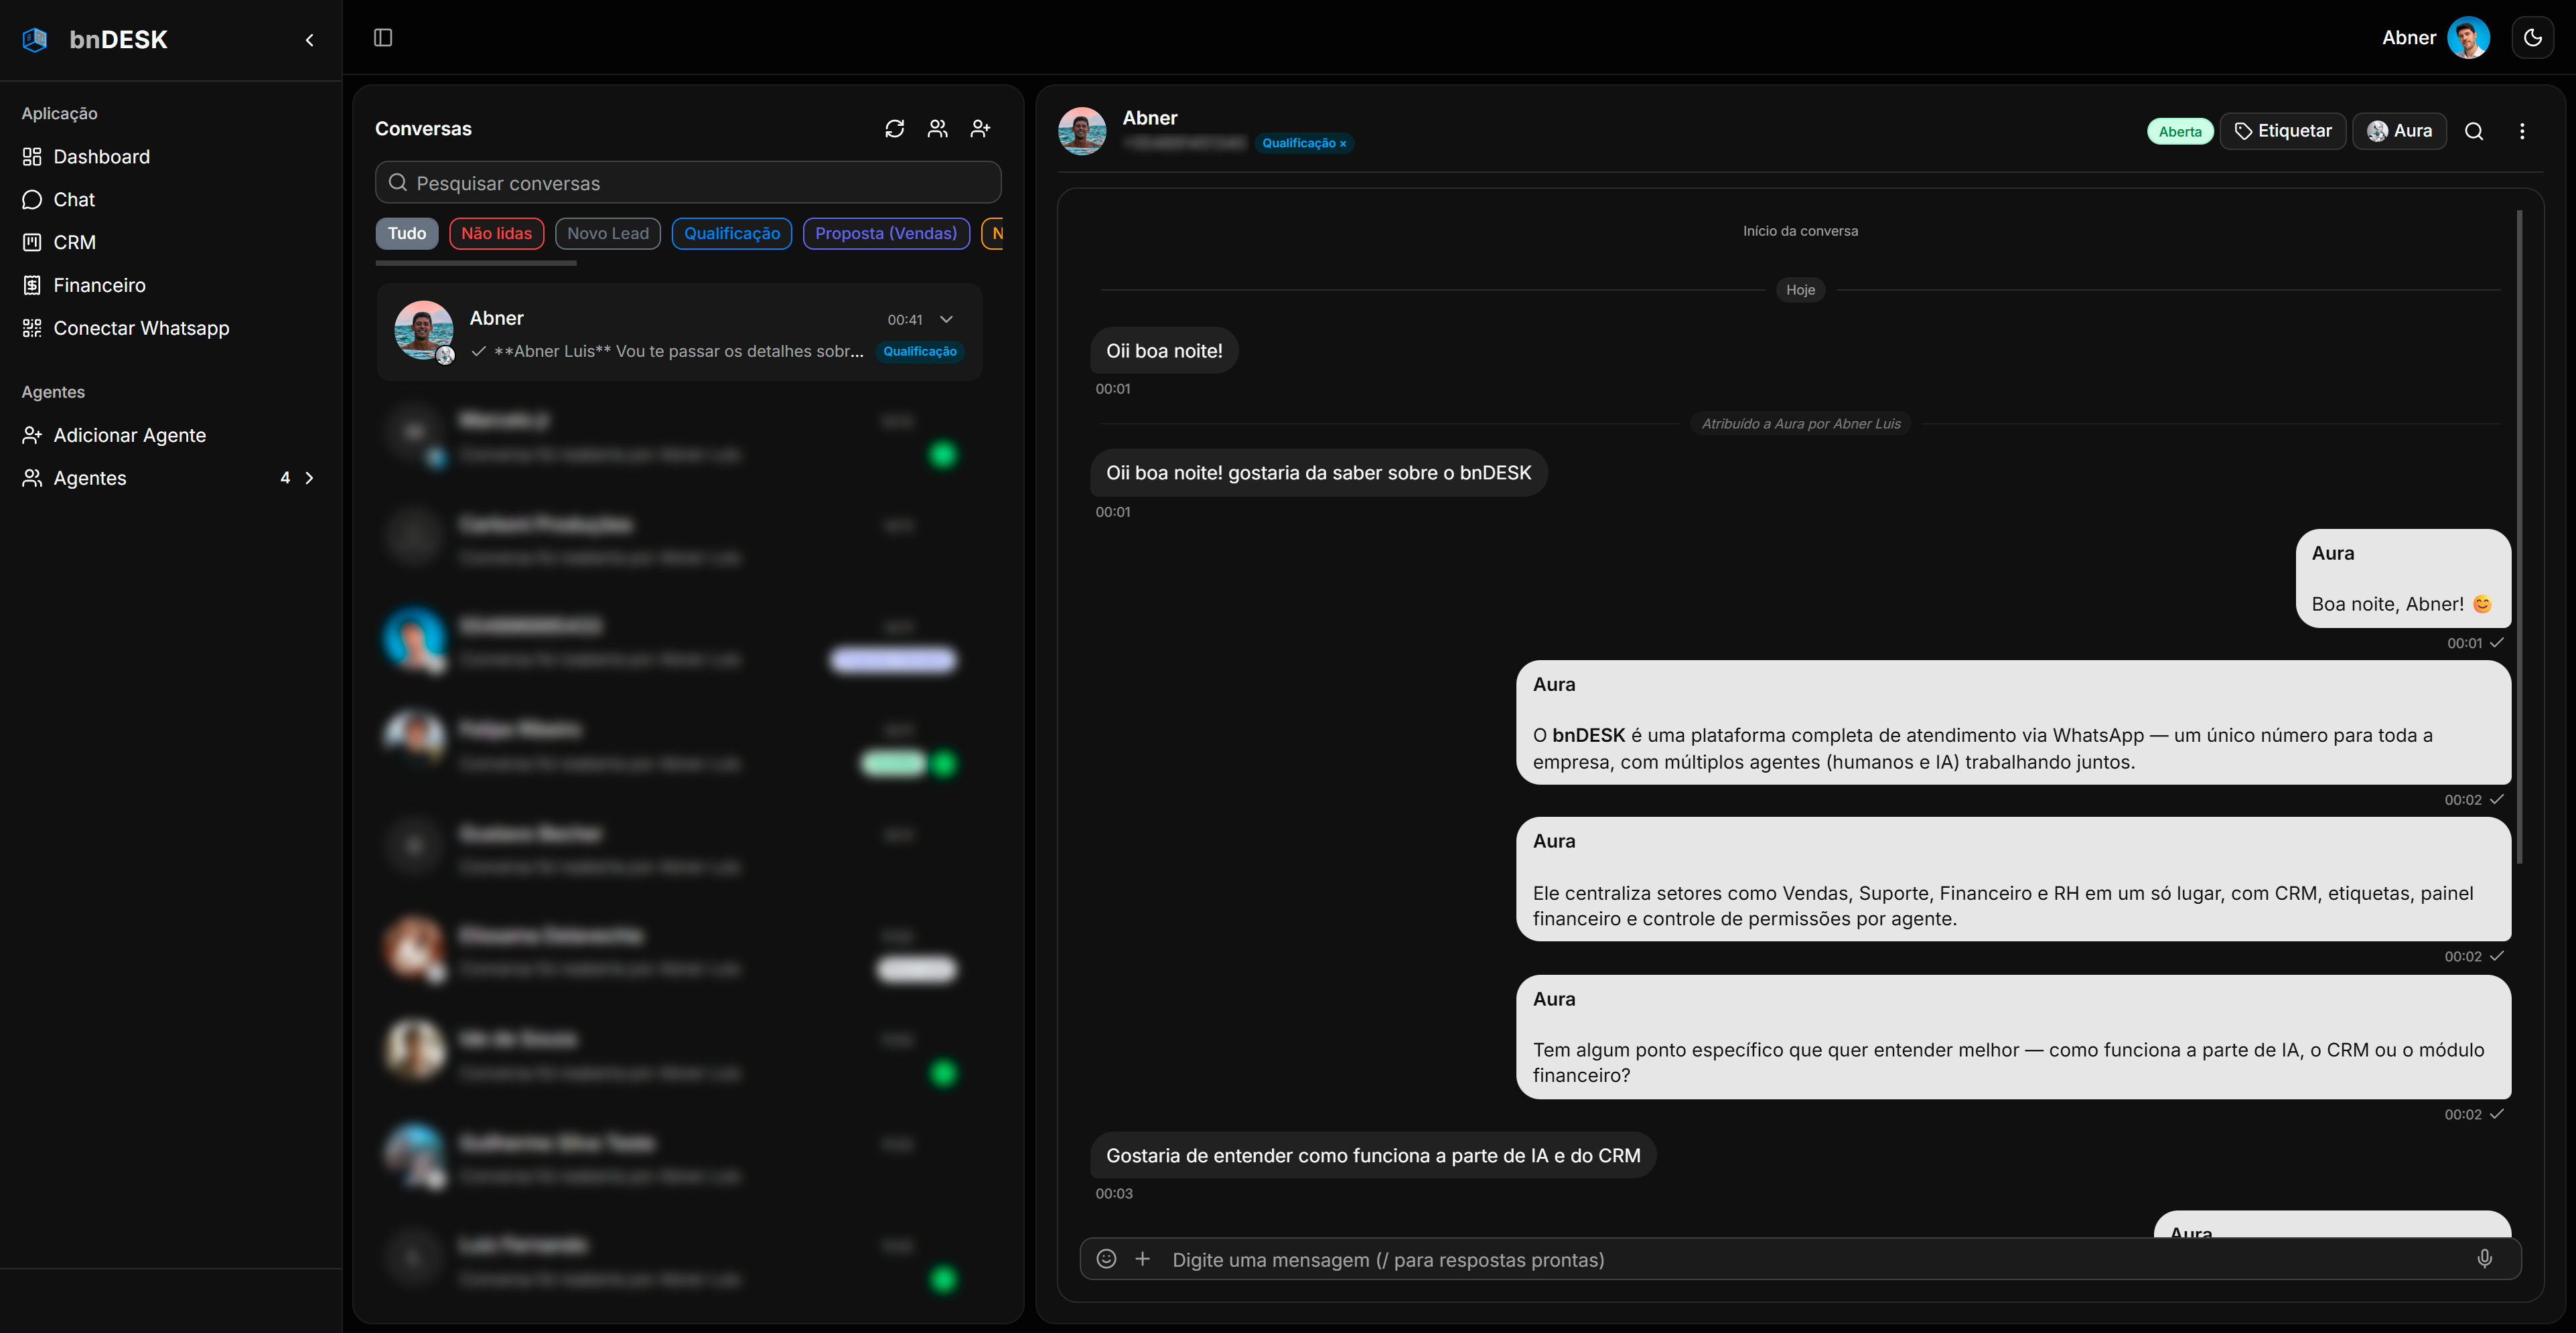
Task: Select the Não lidas filter tab
Action: pos(496,233)
